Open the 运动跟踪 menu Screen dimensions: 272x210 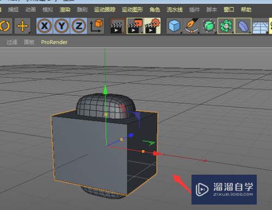104,9
